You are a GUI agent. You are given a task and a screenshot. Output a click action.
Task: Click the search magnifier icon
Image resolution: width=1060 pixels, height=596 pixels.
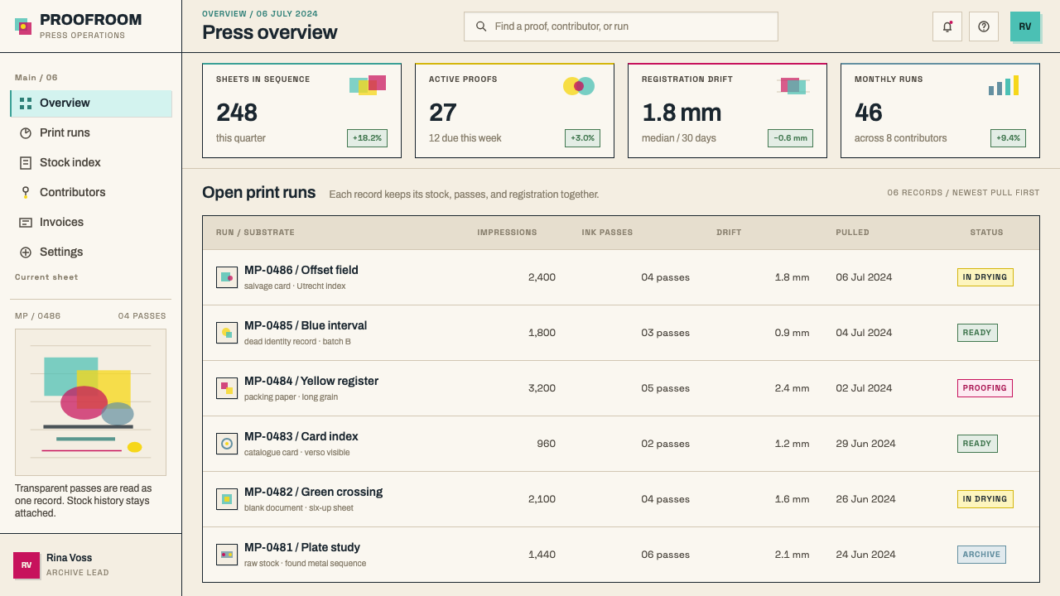tap(481, 26)
